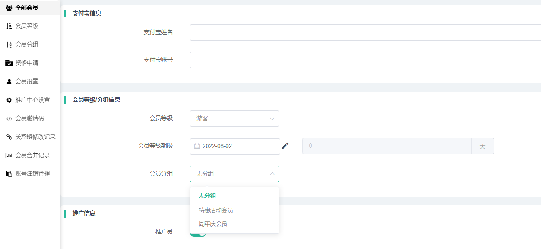Viewport: 541px width, 249px height.
Task: Click the 关系链修改记录 link icon
Action: pos(9,137)
